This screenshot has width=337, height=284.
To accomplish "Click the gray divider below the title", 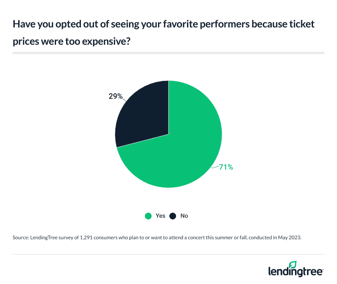I will 168,53.
